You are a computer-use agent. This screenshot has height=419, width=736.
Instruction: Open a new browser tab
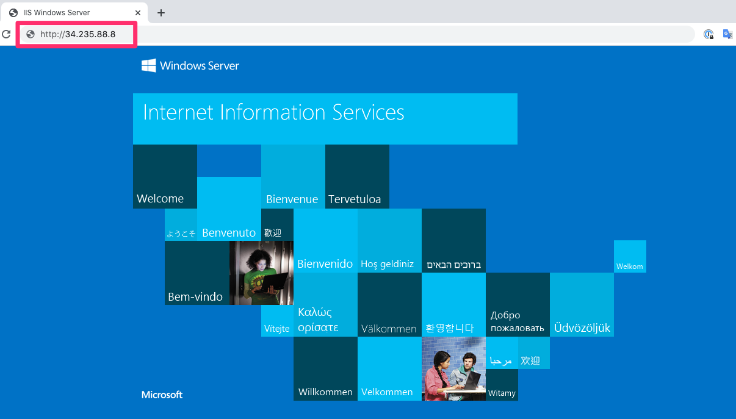[161, 13]
